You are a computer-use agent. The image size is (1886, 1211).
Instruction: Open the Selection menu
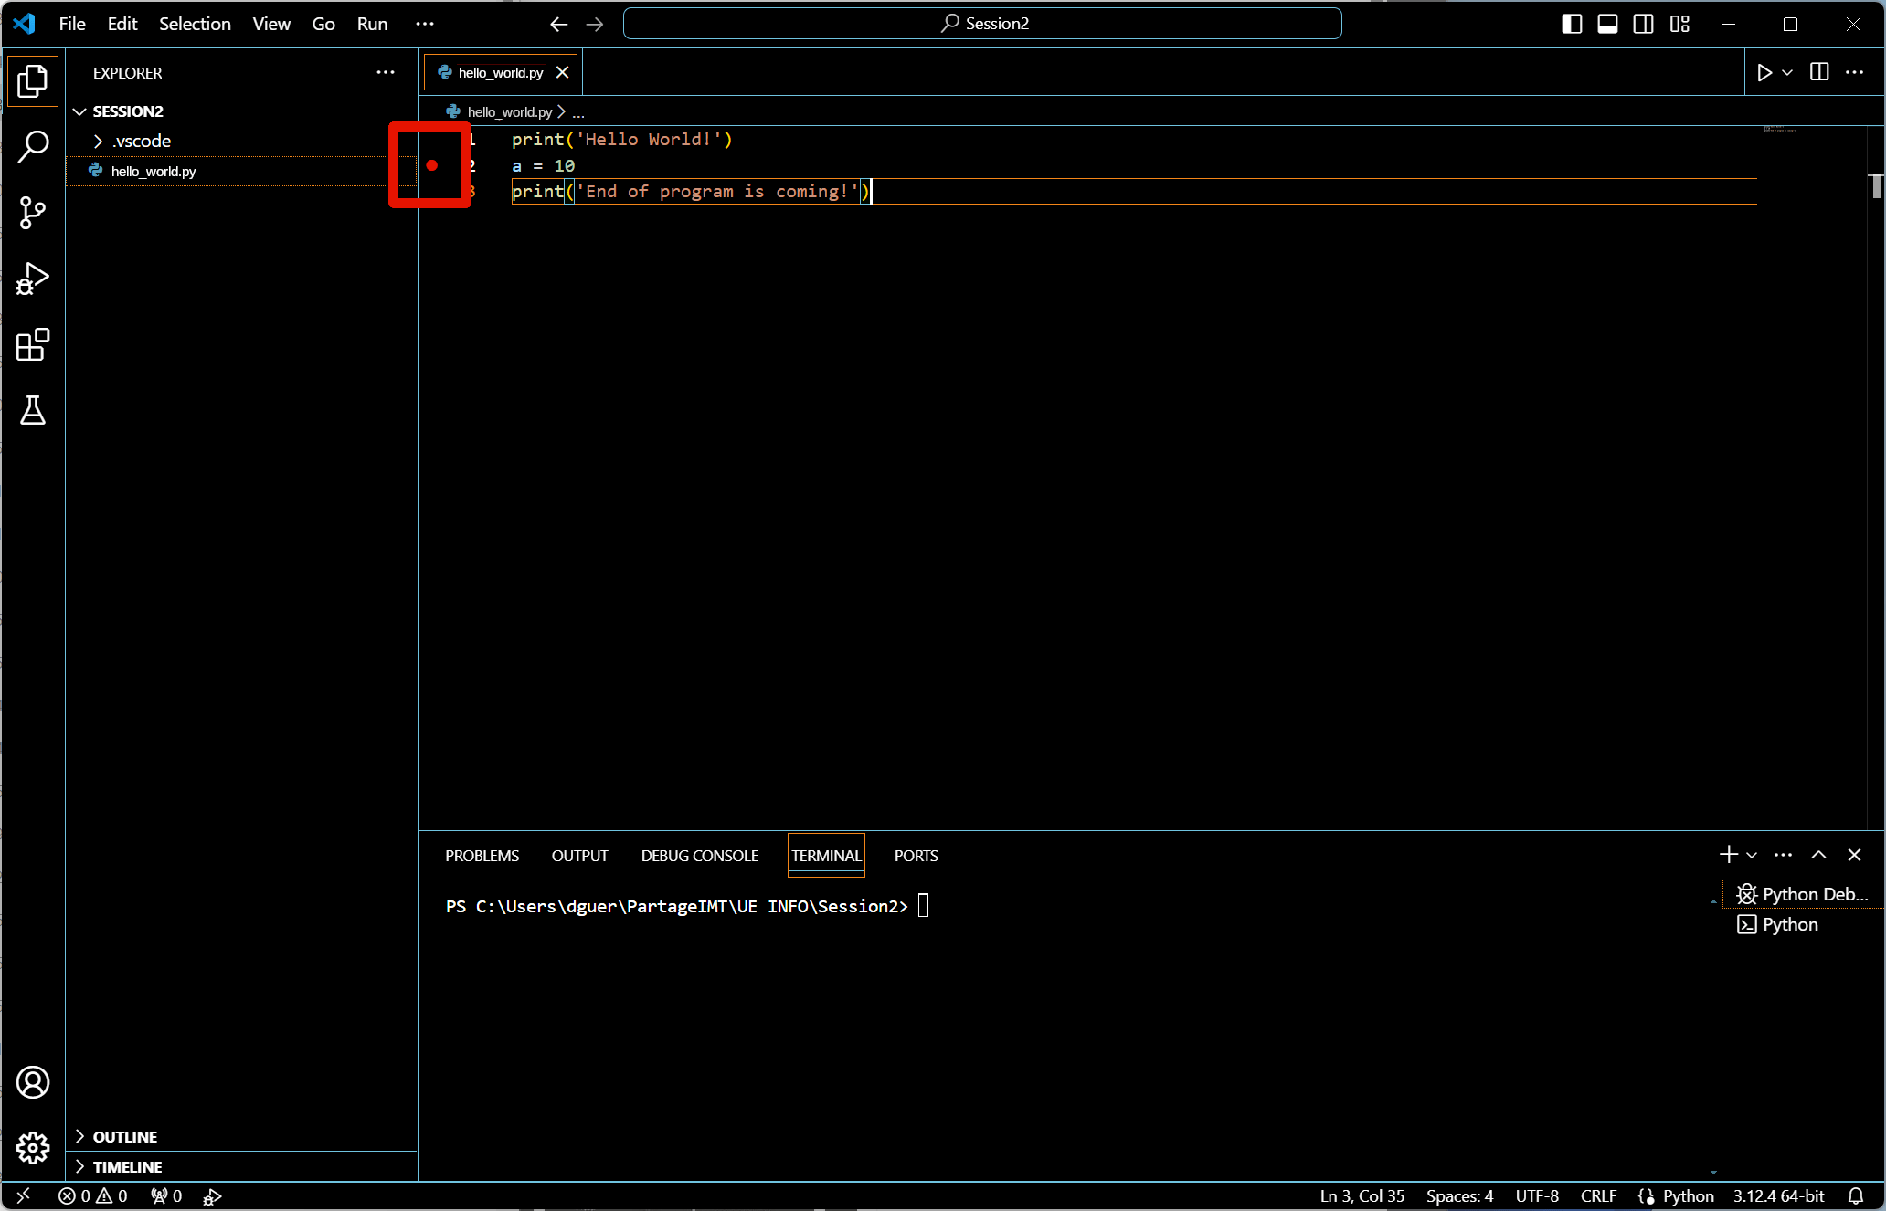(x=195, y=24)
